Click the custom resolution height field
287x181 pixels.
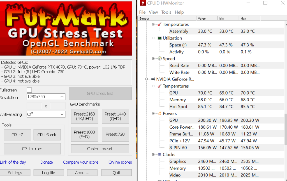coord(57,106)
